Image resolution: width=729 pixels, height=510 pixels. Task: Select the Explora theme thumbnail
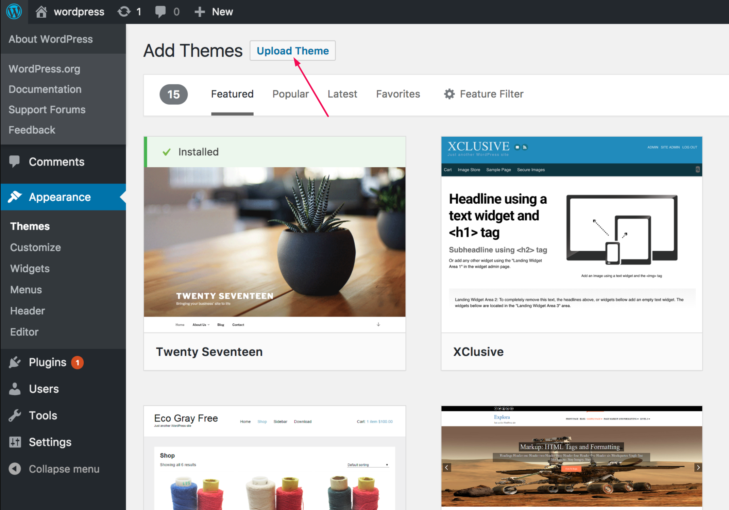(x=572, y=458)
